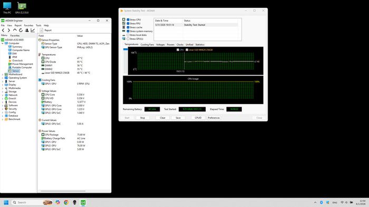Image resolution: width=369 pixels, height=207 pixels.
Task: Toggle the Lexar SSD graph legend checkbox
Action: [187, 50]
